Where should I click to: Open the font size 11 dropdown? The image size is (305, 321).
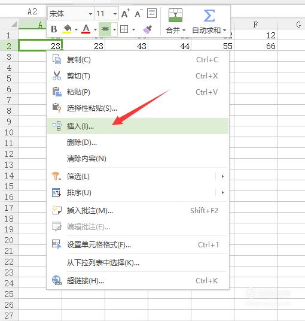pyautogui.click(x=115, y=14)
